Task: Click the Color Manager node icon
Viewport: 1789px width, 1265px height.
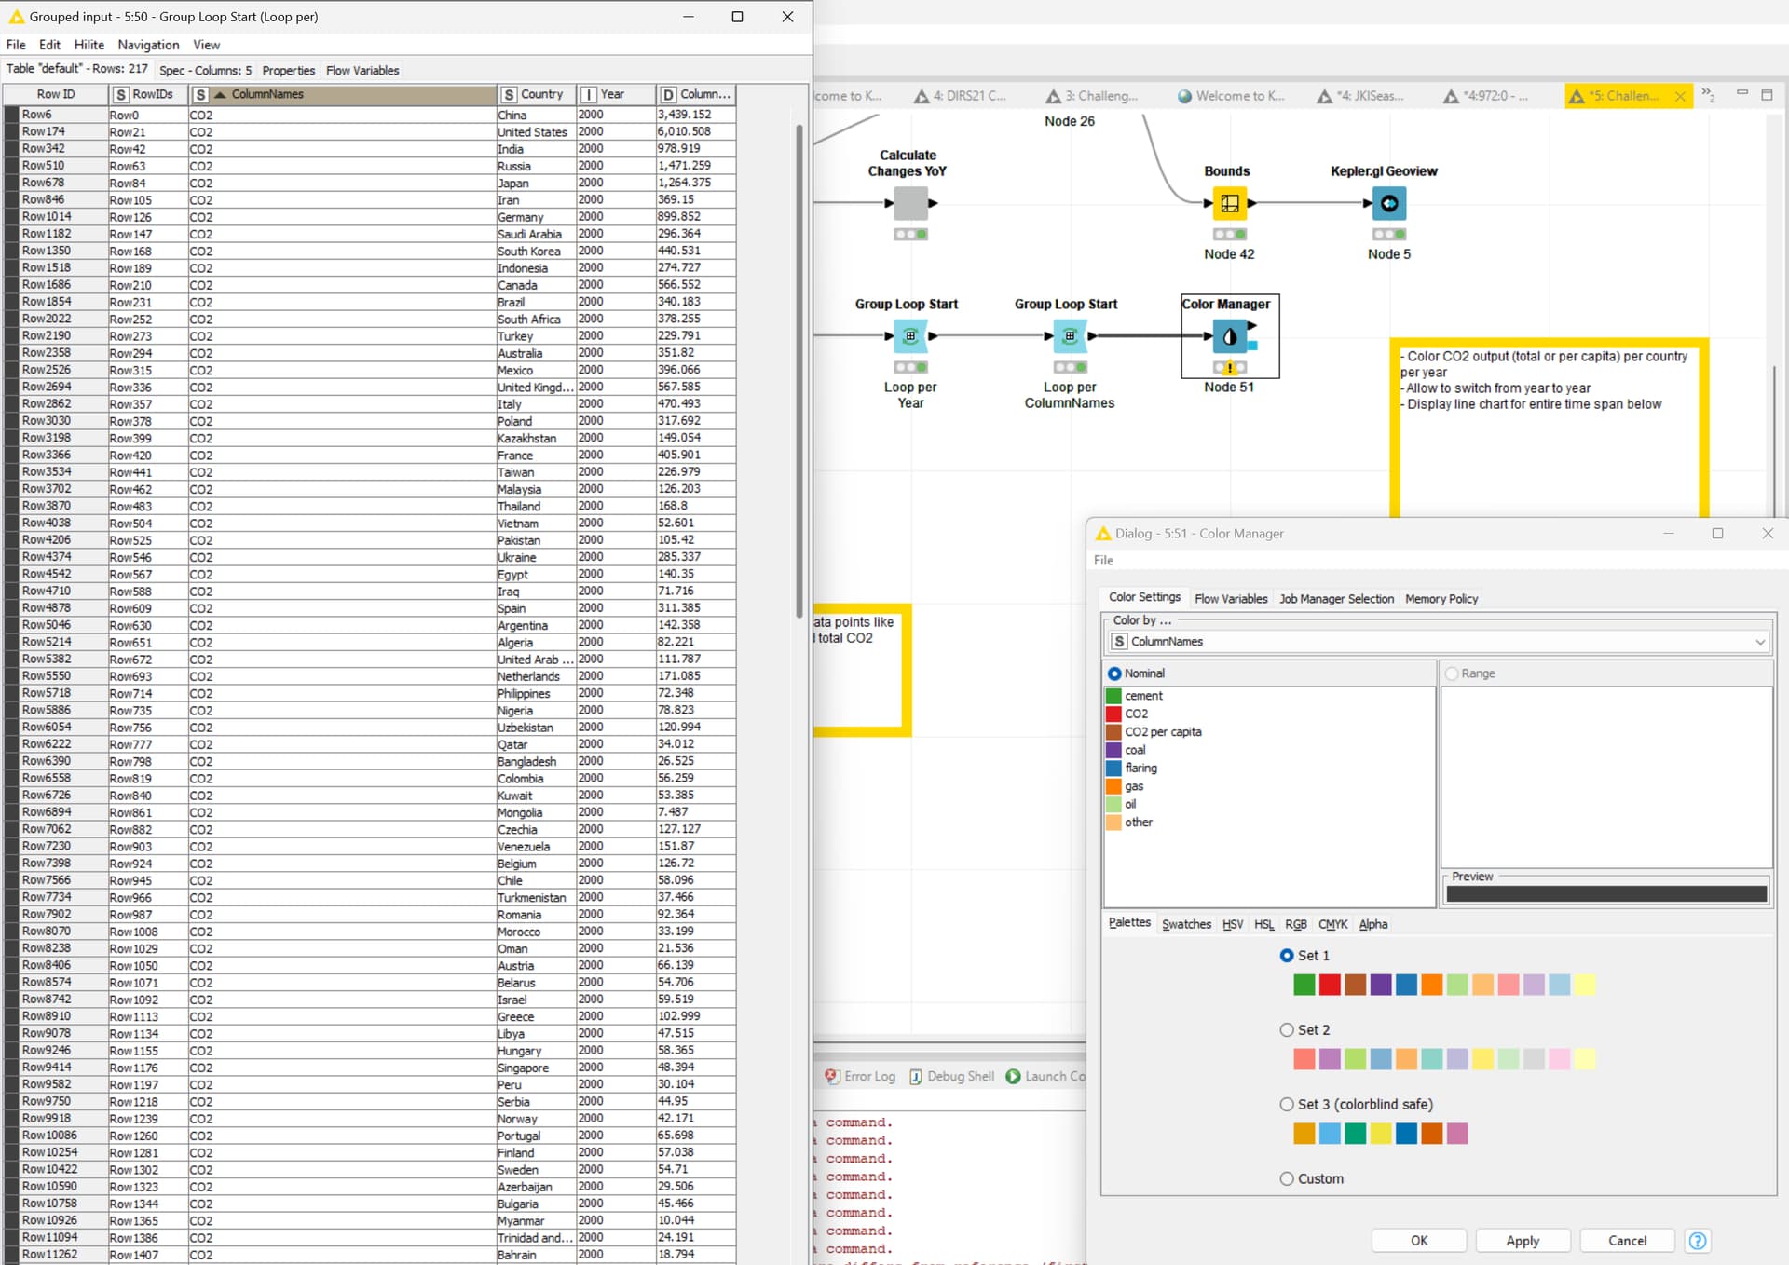Action: [1229, 336]
